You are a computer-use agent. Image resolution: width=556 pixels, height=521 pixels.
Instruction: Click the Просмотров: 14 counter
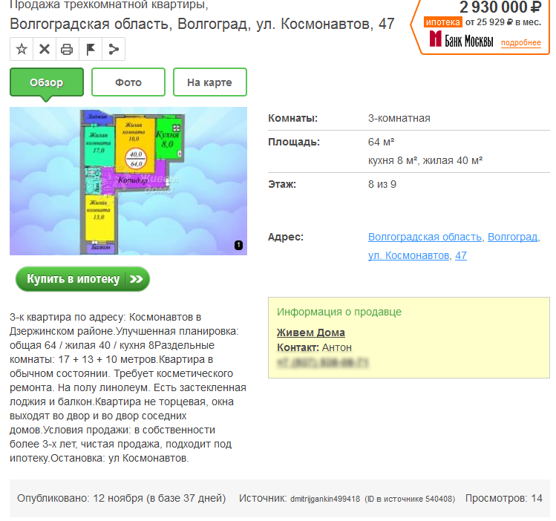point(503,498)
